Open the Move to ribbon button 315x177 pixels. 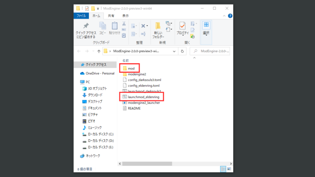[x=134, y=26]
